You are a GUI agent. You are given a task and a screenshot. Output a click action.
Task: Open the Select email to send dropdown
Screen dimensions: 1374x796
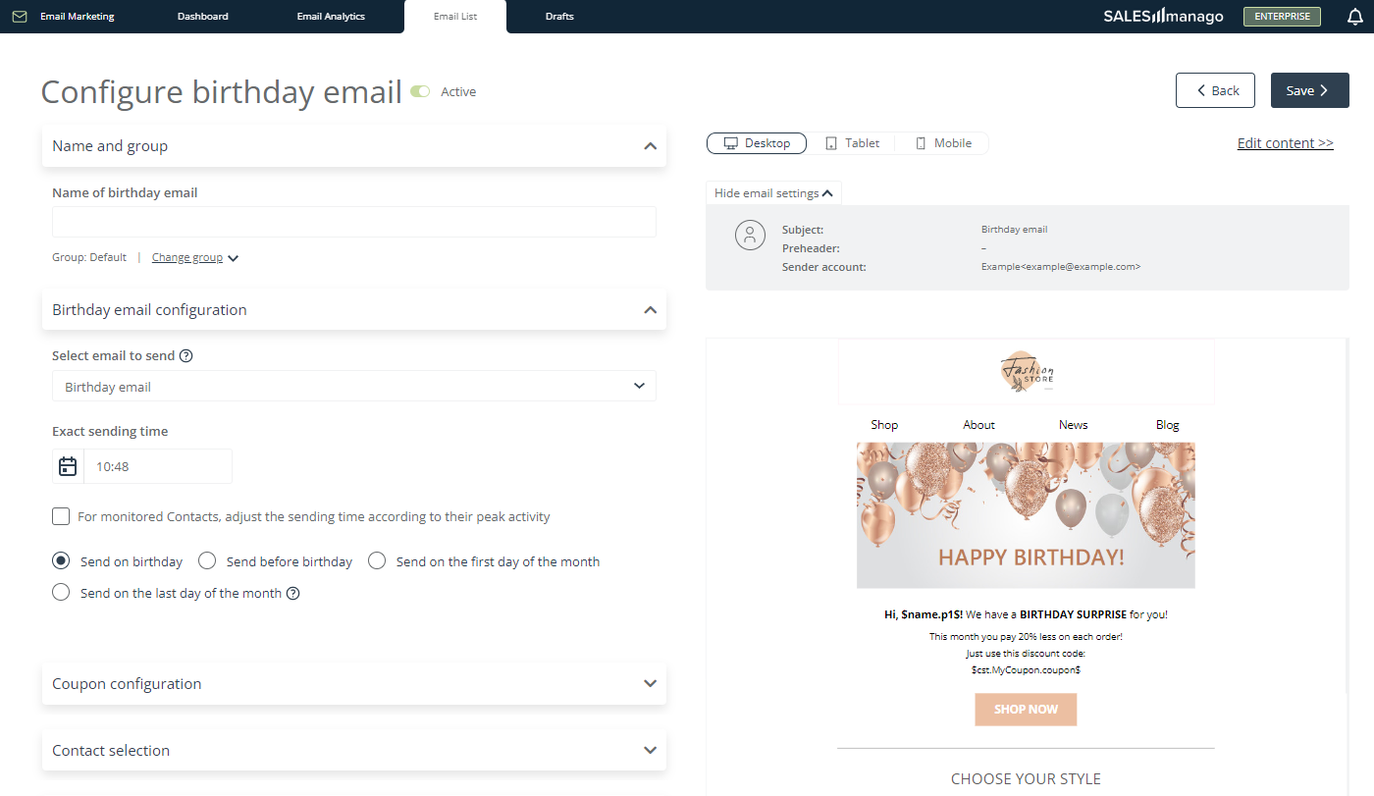pyautogui.click(x=354, y=387)
